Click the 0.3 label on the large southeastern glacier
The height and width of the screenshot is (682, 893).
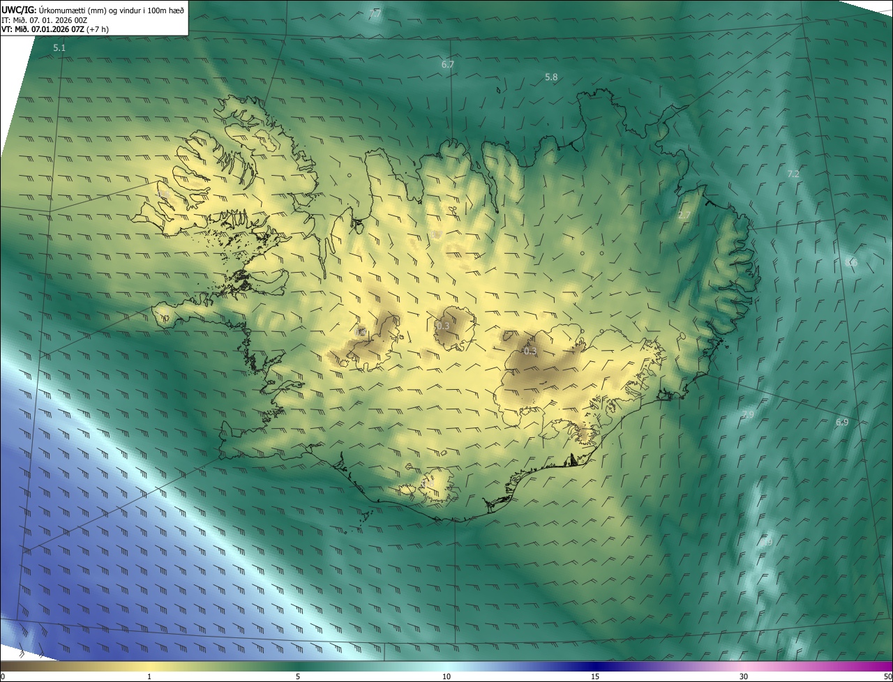[530, 351]
